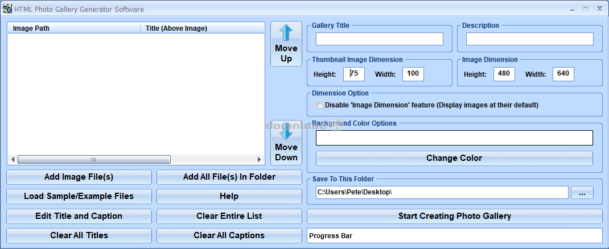Click the list's left scroll arrow
The width and height of the screenshot is (609, 249).
pos(13,160)
